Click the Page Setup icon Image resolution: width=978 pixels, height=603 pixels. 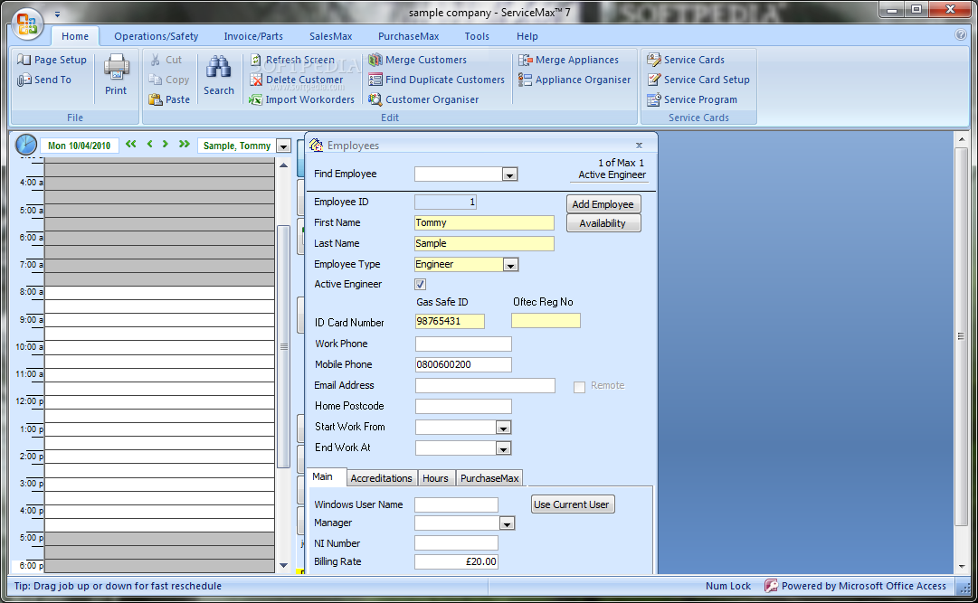(x=24, y=60)
